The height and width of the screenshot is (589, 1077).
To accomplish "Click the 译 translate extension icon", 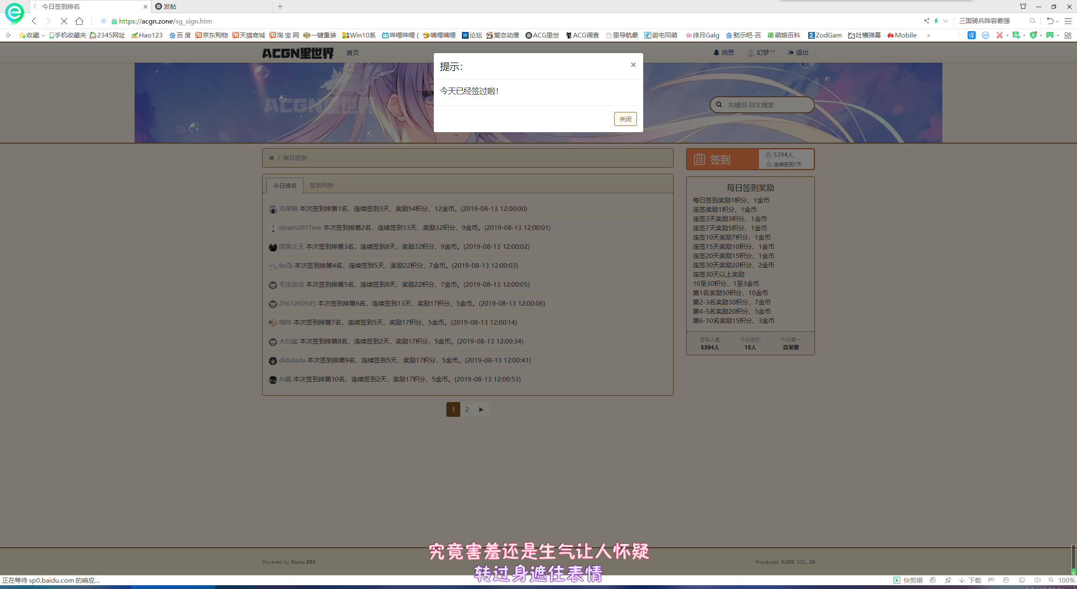I will tap(971, 35).
